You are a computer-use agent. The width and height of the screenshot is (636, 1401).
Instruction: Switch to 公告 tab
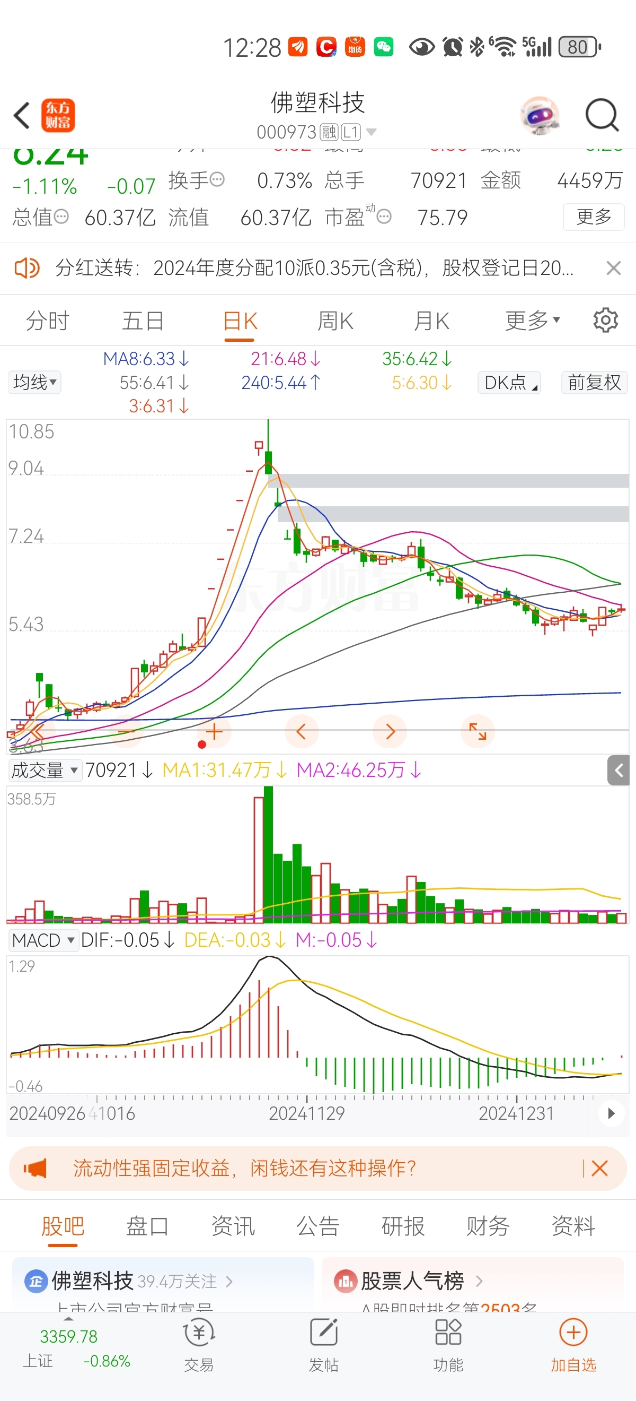pos(317,1226)
